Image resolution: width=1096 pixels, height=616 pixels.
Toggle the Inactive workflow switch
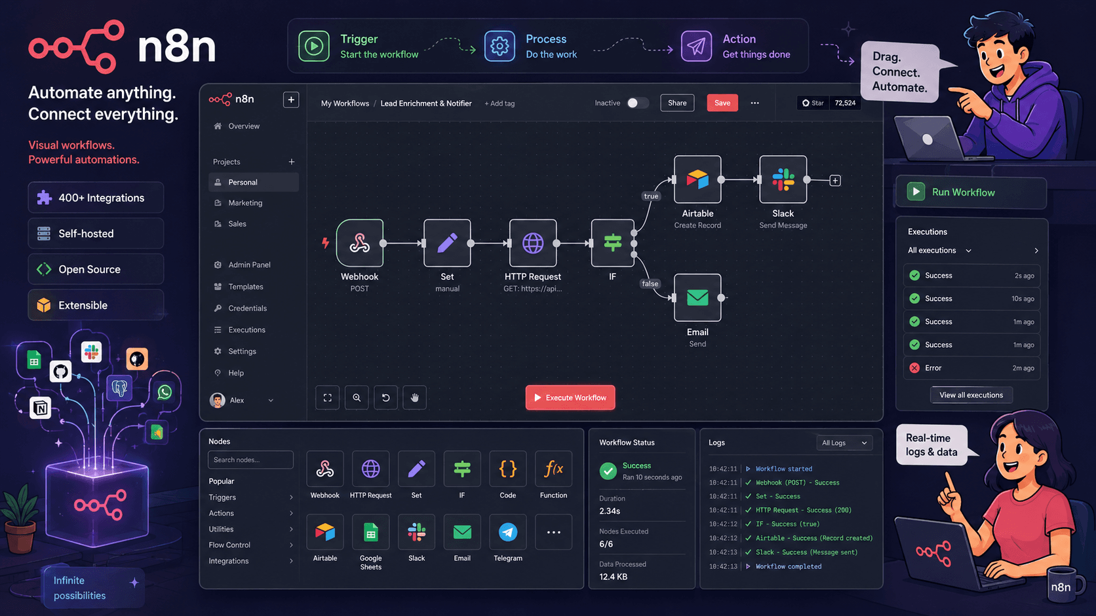point(637,103)
